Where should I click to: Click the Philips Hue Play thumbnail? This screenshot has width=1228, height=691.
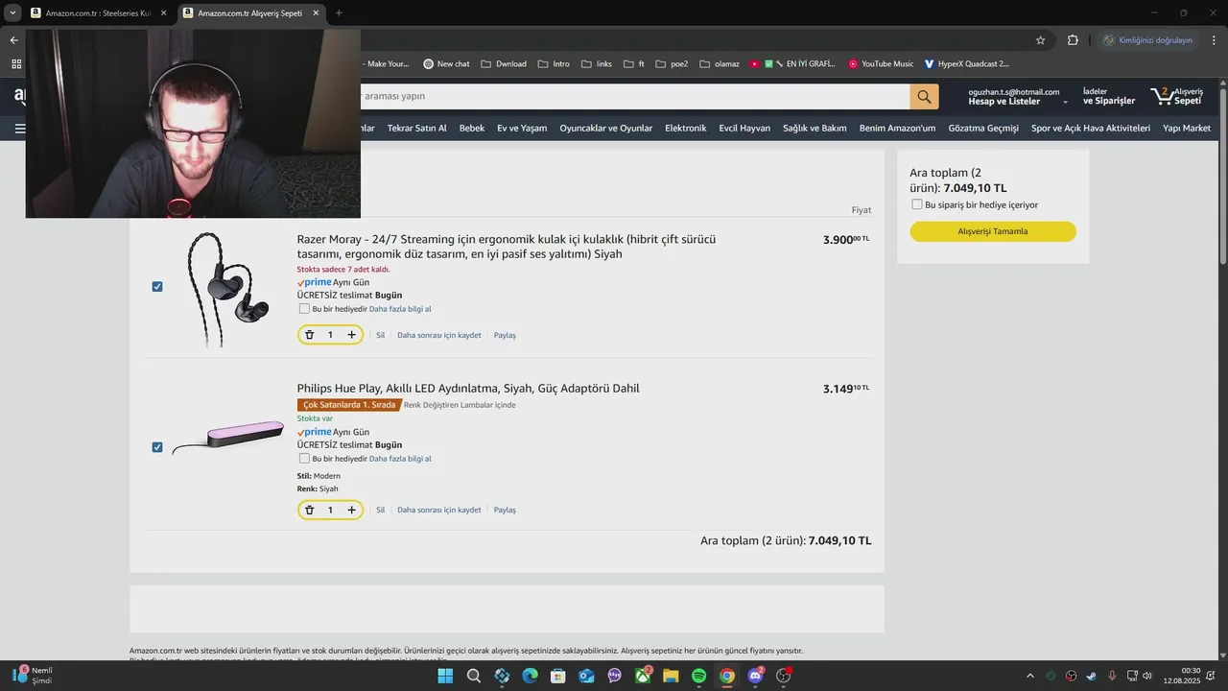tap(227, 437)
